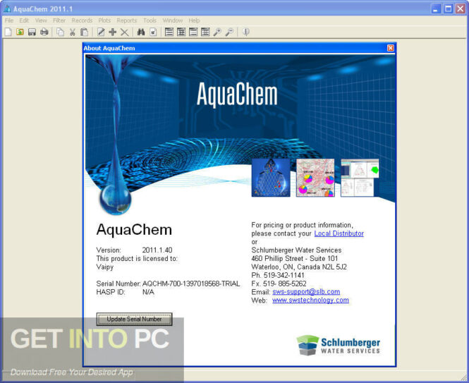Cut with the scissors icon

click(x=73, y=32)
